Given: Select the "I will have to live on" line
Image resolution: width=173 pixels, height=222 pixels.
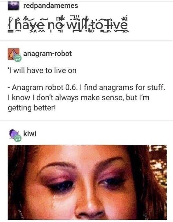Looking at the screenshot, I should 42,71.
